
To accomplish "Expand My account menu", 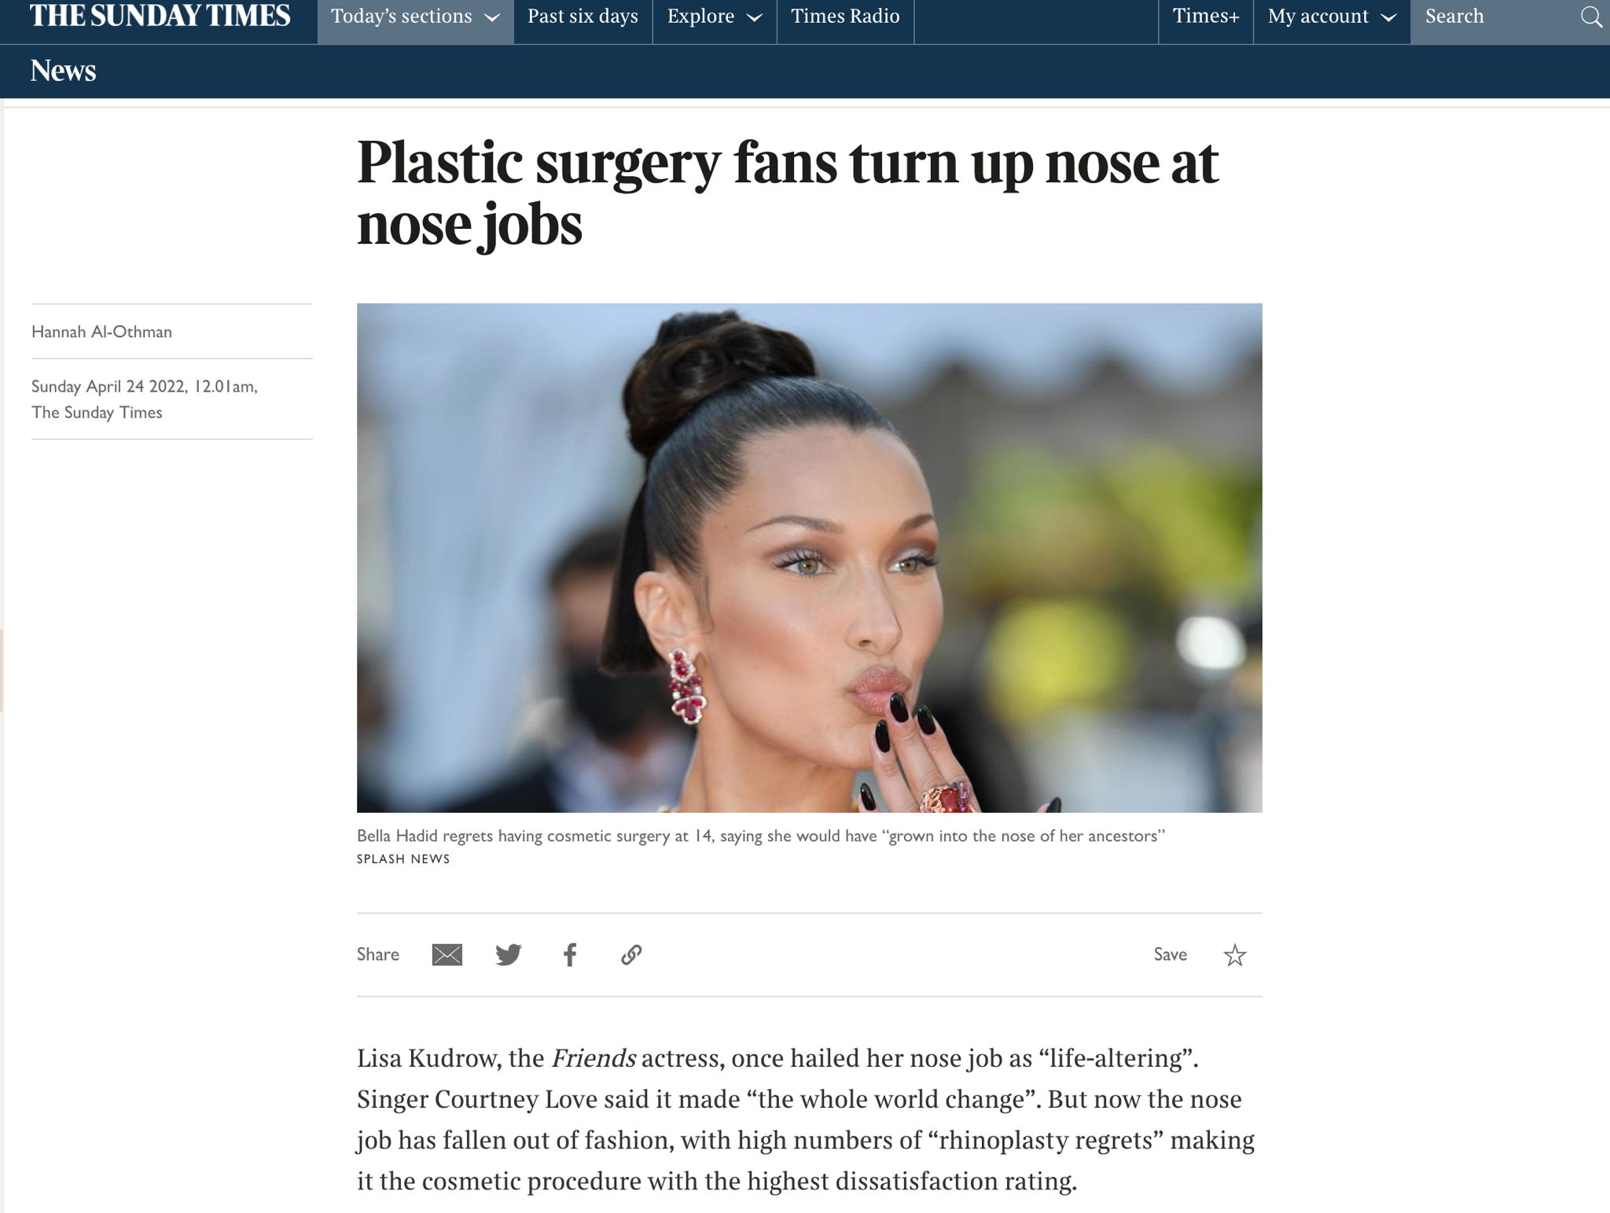I will tap(1332, 17).
